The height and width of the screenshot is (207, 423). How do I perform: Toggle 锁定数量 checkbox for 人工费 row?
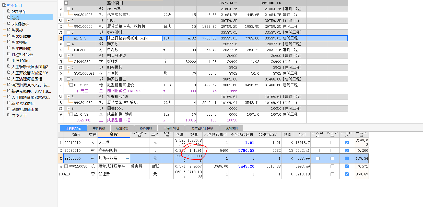332,143
